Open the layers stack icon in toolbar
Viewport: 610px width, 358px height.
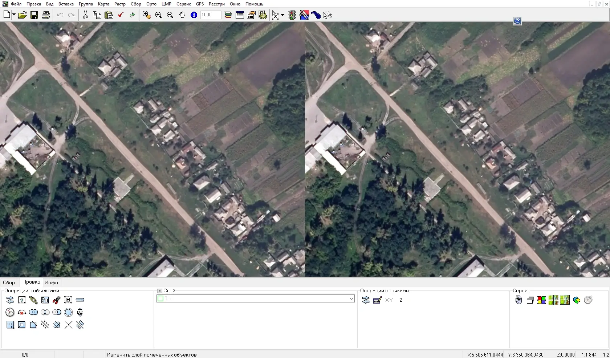[228, 15]
